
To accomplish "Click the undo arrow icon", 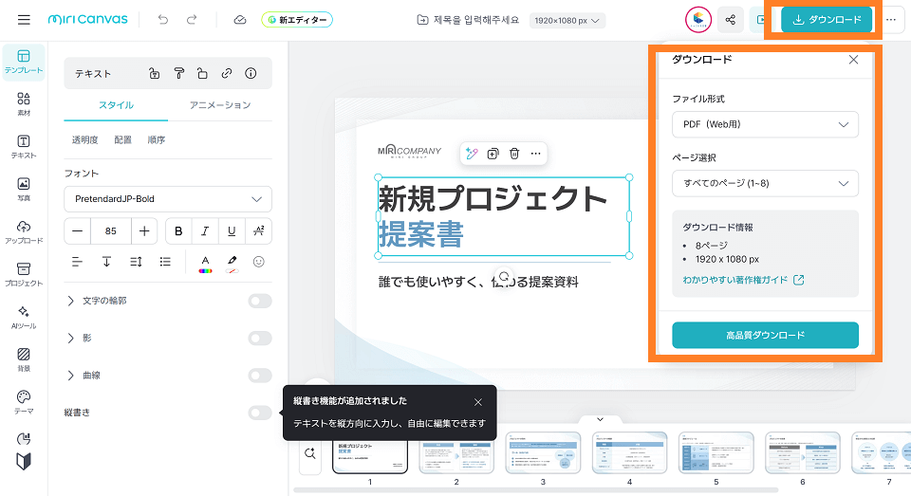I will [x=163, y=20].
